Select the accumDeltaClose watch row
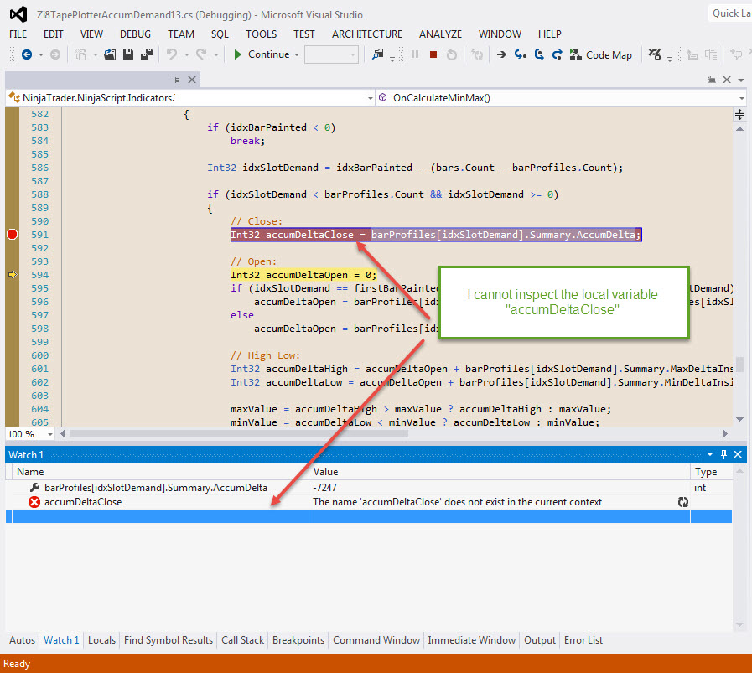 click(83, 502)
